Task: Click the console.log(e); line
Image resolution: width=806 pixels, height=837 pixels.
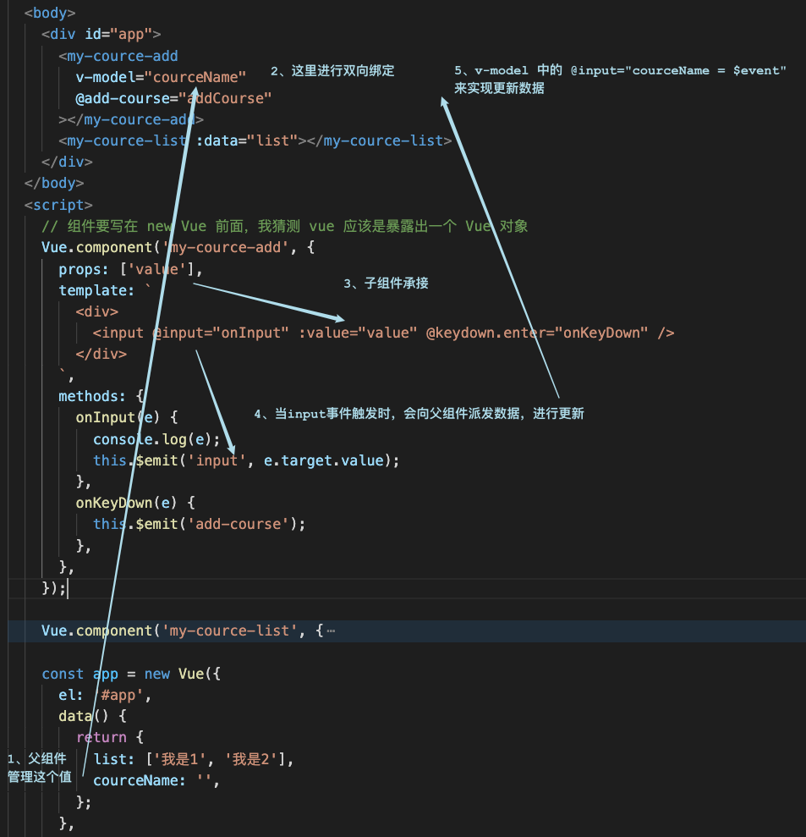Action: 156,439
